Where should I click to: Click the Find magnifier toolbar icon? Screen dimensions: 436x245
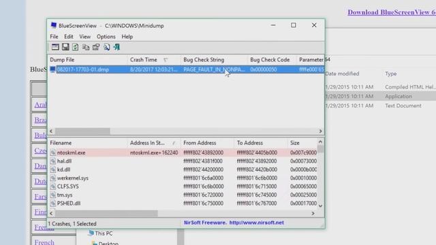106,47
